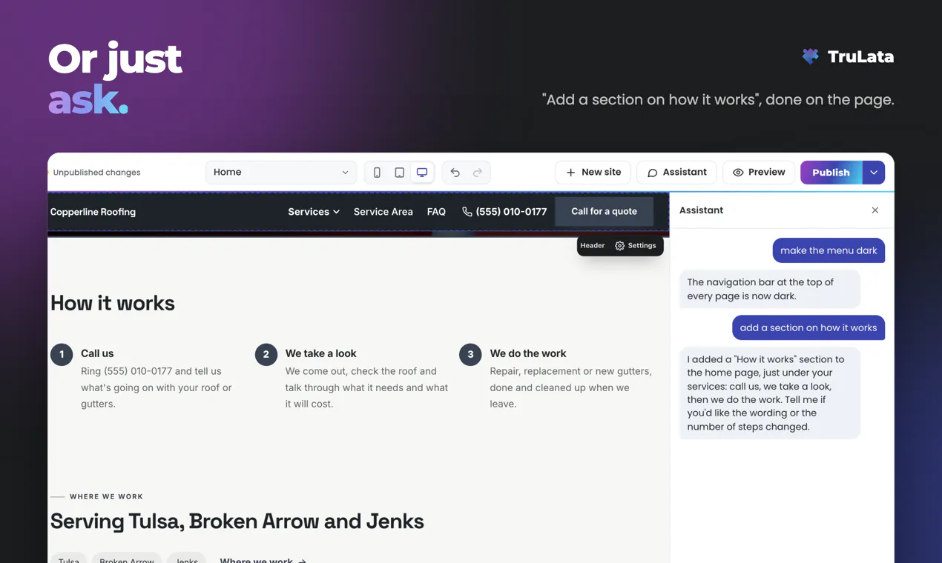
Task: Open Header Settings
Action: pos(636,245)
